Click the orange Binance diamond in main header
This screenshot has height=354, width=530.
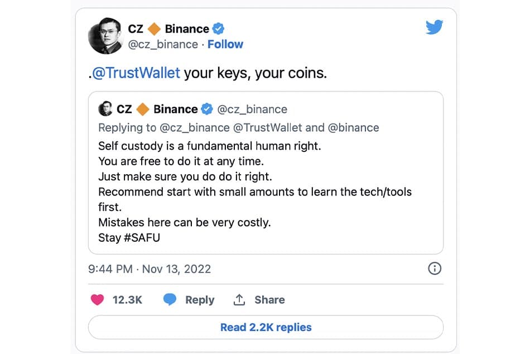pyautogui.click(x=154, y=29)
